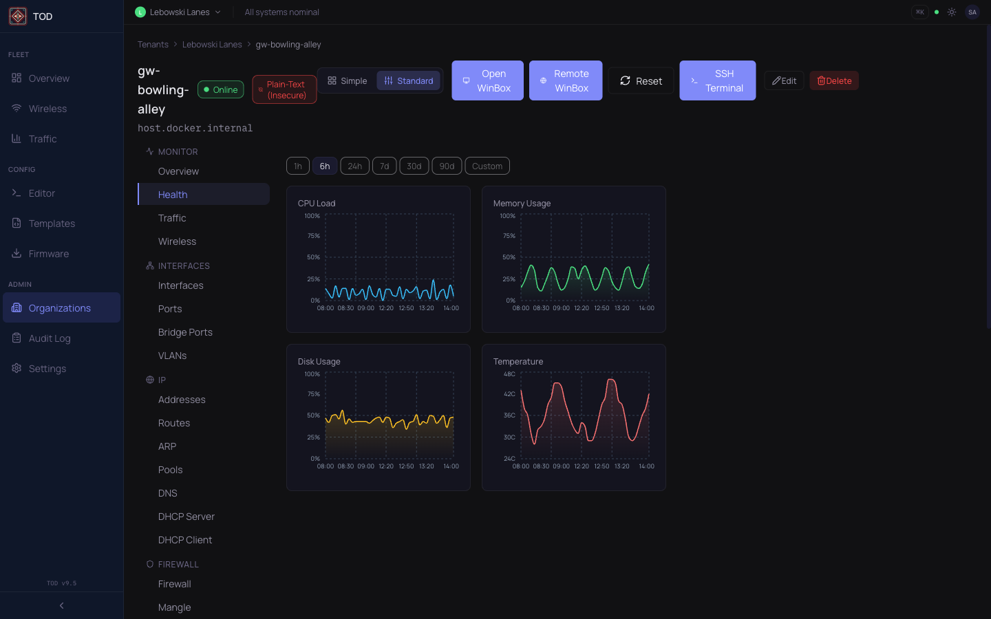Viewport: 991px width, 619px height.
Task: Switch view mode to Simple
Action: 347,80
